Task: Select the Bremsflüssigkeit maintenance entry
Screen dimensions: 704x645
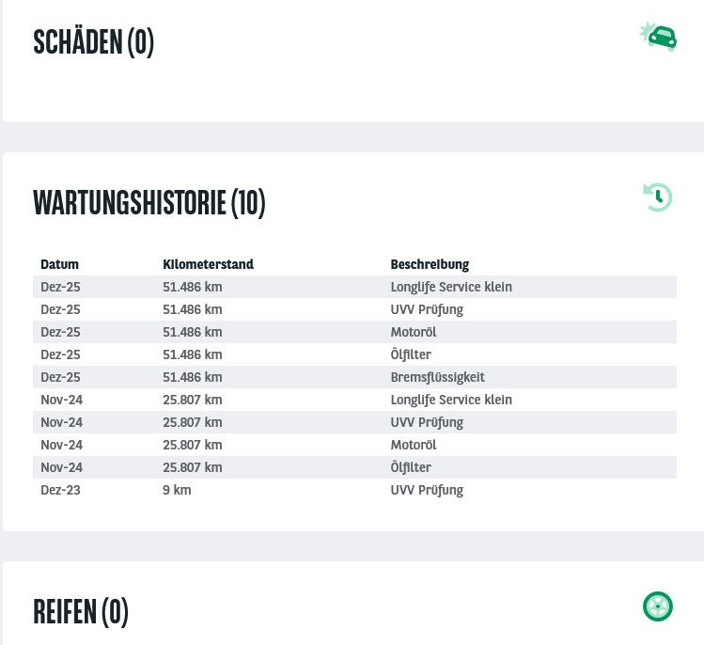Action: pos(437,377)
